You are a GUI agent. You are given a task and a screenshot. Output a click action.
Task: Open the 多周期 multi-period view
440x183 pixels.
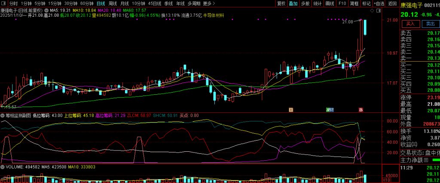coord(193,3)
